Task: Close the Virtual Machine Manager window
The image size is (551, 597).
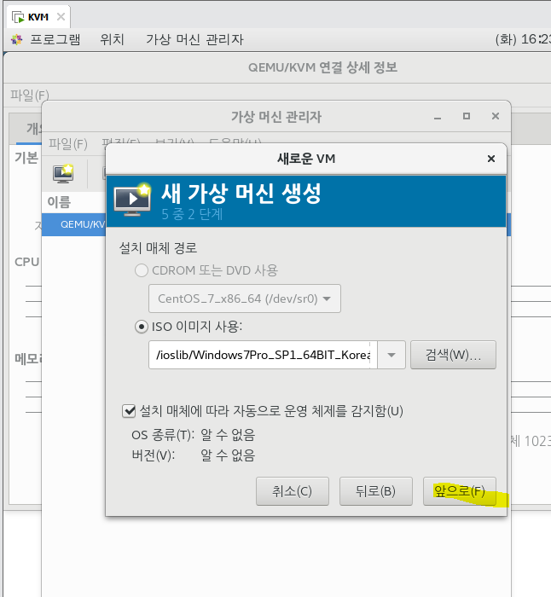Action: [x=496, y=116]
